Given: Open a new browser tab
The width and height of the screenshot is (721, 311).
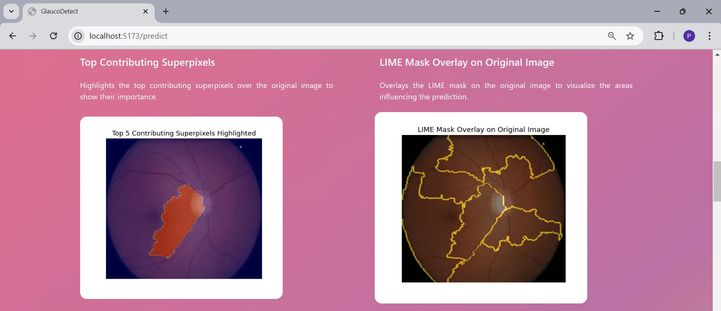Looking at the screenshot, I should (166, 12).
